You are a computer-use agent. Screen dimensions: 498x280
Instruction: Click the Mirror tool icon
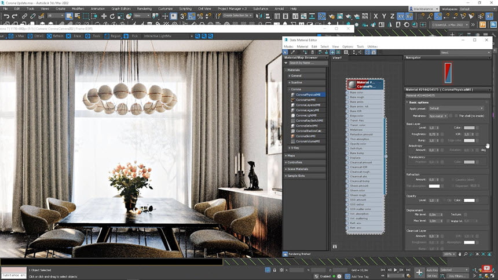click(259, 16)
